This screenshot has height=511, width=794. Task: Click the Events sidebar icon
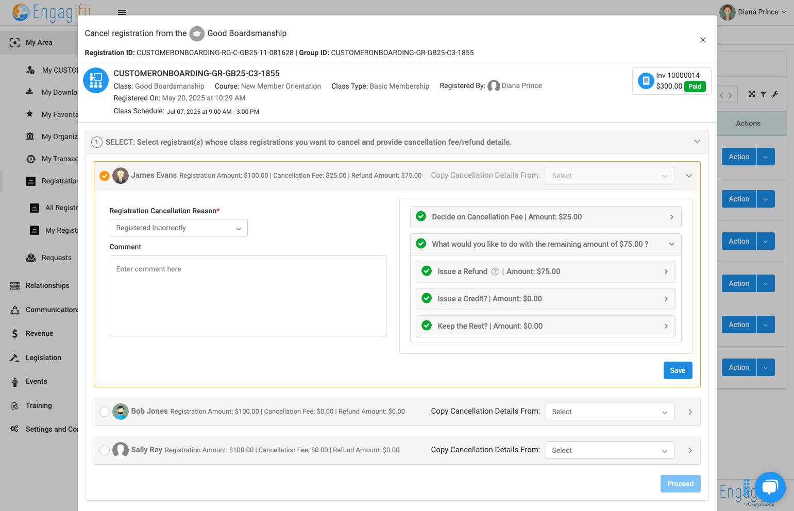[x=15, y=382]
